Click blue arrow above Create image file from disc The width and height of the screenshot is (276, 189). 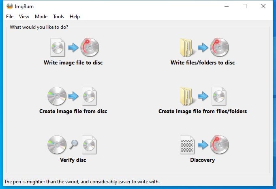(x=73, y=96)
